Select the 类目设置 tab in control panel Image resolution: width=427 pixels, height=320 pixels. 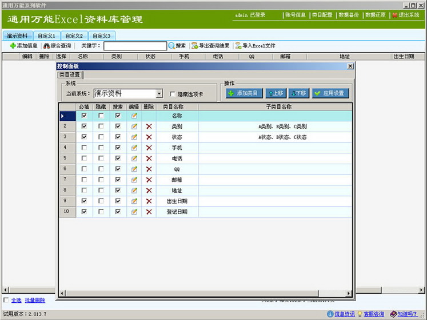70,75
